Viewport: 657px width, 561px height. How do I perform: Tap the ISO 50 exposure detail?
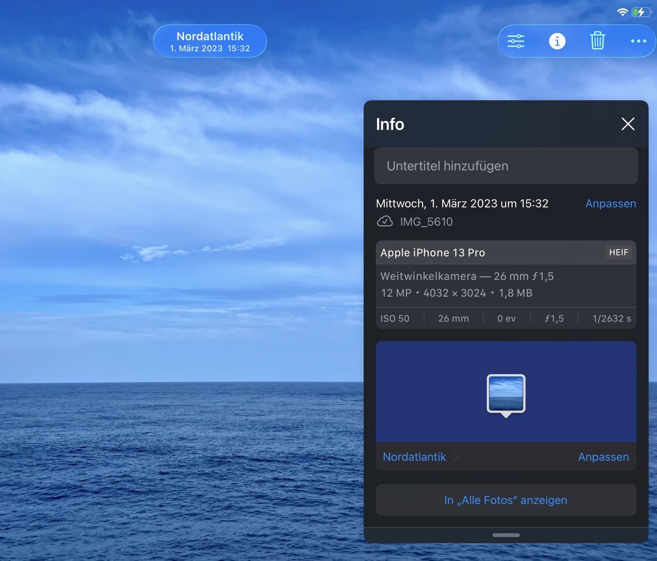pyautogui.click(x=395, y=318)
